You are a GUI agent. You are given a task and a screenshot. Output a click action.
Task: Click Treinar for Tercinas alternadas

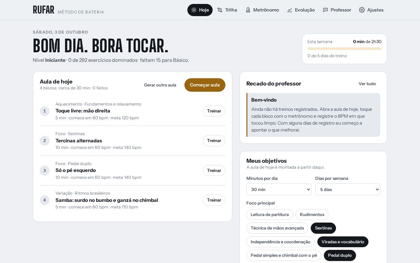214,141
